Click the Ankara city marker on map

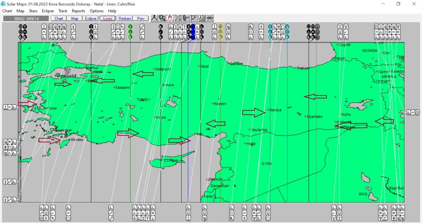pyautogui.click(x=161, y=85)
